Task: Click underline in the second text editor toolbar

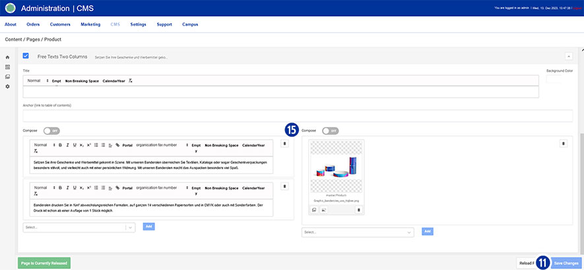Action: coord(74,188)
